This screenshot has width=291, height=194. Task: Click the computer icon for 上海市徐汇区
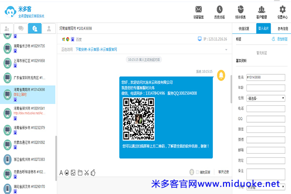tap(7, 63)
